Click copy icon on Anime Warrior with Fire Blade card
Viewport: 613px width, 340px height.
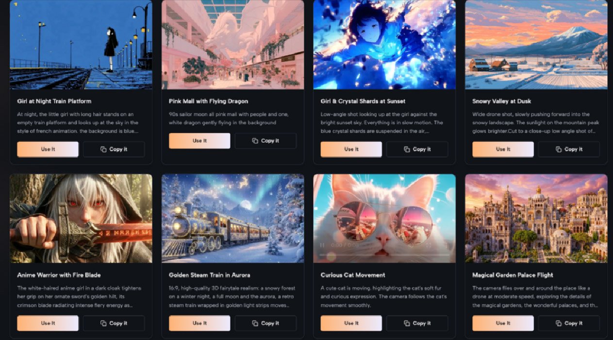point(103,323)
